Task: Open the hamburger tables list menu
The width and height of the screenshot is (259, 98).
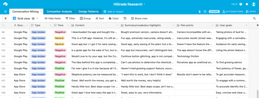Action: click(6, 12)
